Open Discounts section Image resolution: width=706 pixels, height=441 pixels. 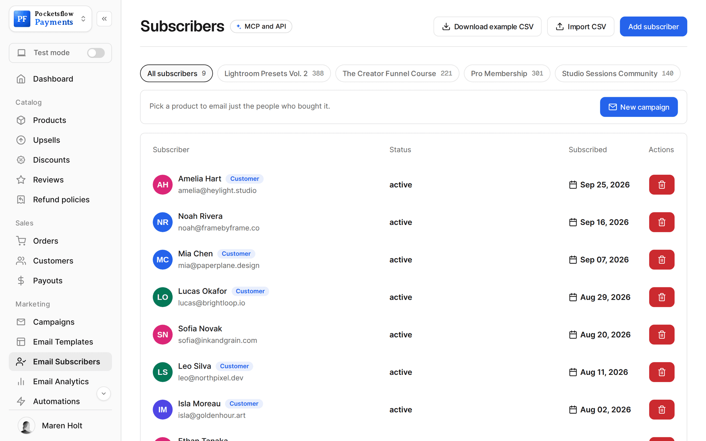pyautogui.click(x=60, y=160)
